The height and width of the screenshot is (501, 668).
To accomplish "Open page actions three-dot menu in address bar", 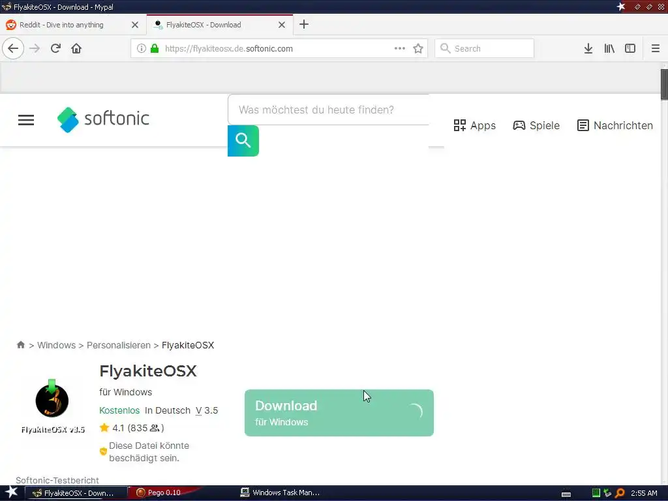I will tap(400, 48).
